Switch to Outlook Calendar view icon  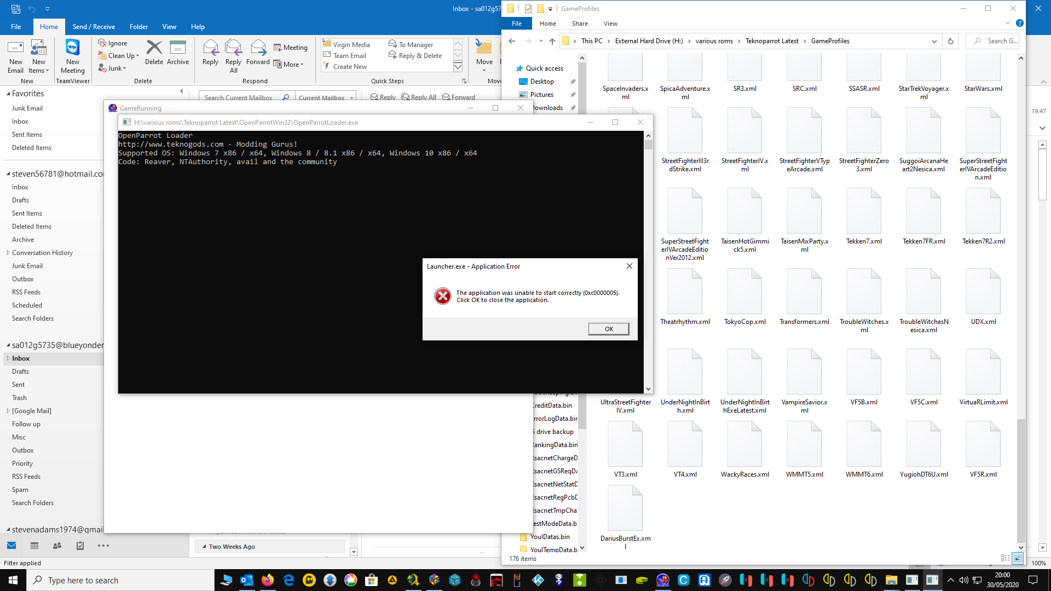(34, 546)
